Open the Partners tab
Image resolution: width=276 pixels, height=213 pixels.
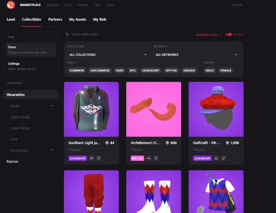pos(55,19)
